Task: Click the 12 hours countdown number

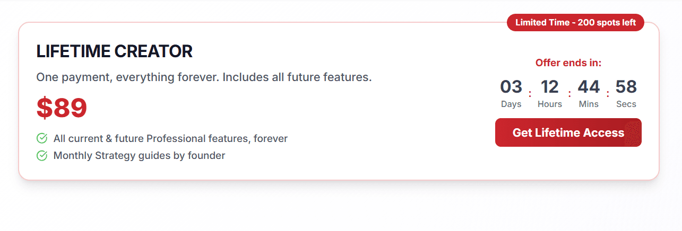Action: click(x=550, y=87)
